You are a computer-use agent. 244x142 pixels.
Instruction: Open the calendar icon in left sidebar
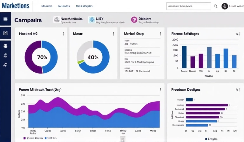pyautogui.click(x=5, y=33)
